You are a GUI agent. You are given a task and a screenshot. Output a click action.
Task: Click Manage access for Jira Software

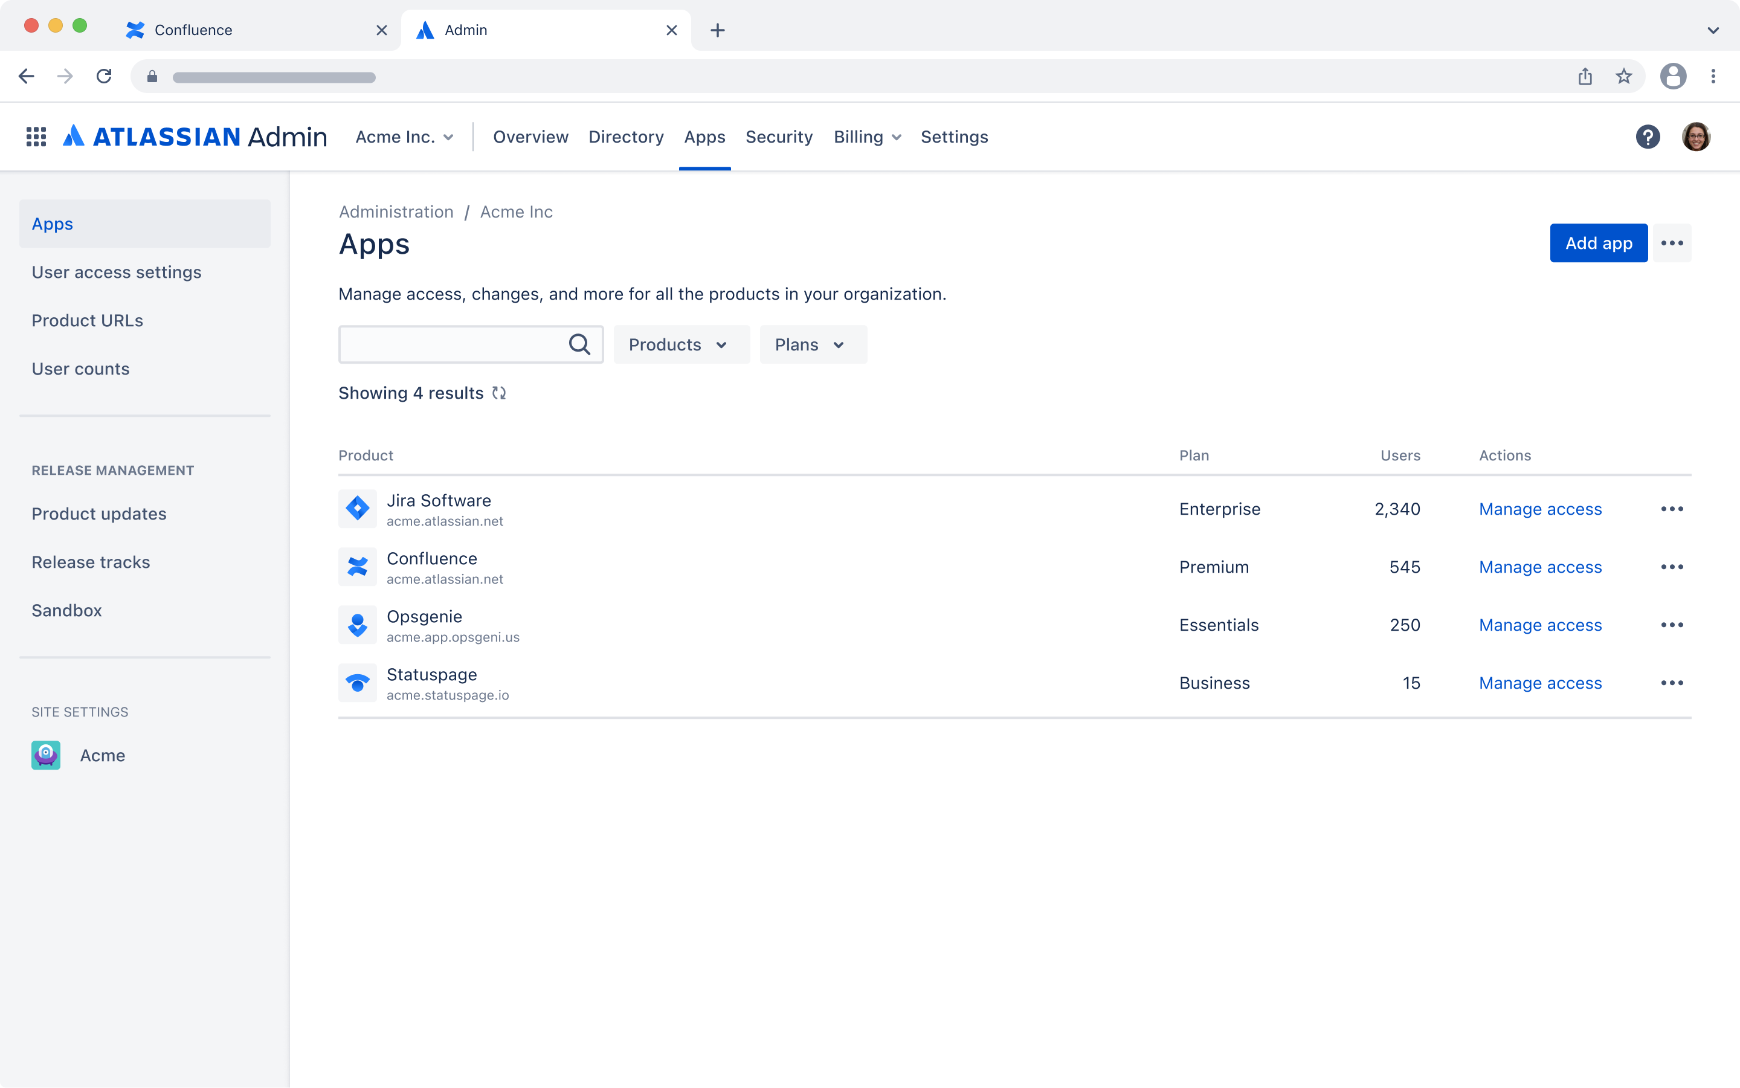1540,509
